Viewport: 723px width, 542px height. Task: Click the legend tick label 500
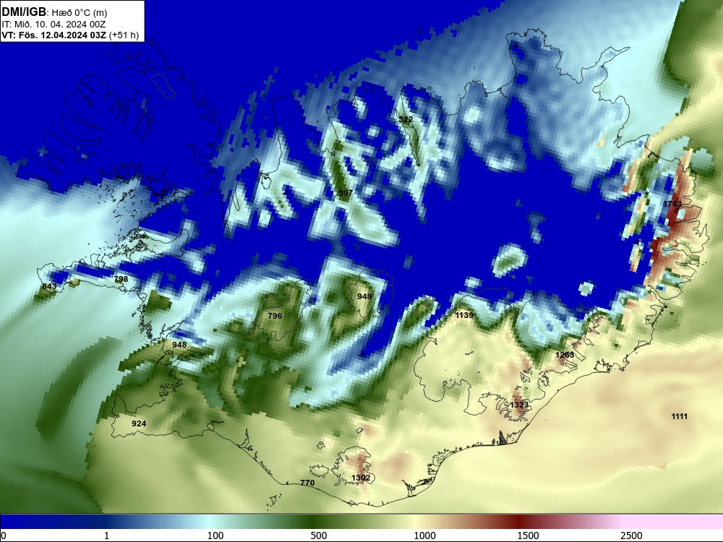pos(319,535)
